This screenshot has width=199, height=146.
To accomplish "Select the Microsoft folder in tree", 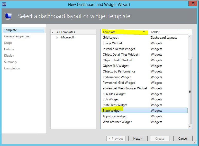I will point(68,37).
